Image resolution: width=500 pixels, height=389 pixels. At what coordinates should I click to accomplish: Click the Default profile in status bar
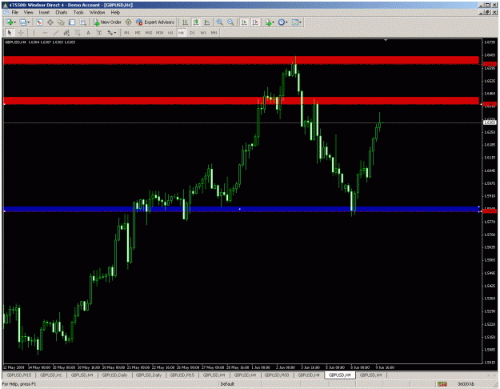[x=227, y=384]
